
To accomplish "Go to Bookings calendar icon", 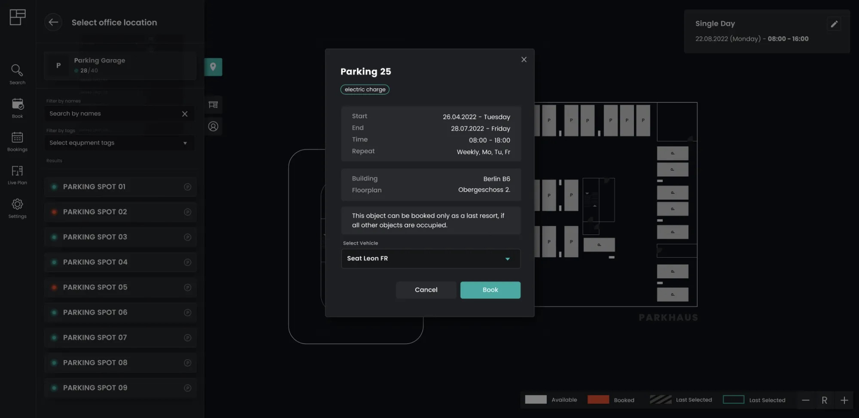I will pos(17,141).
